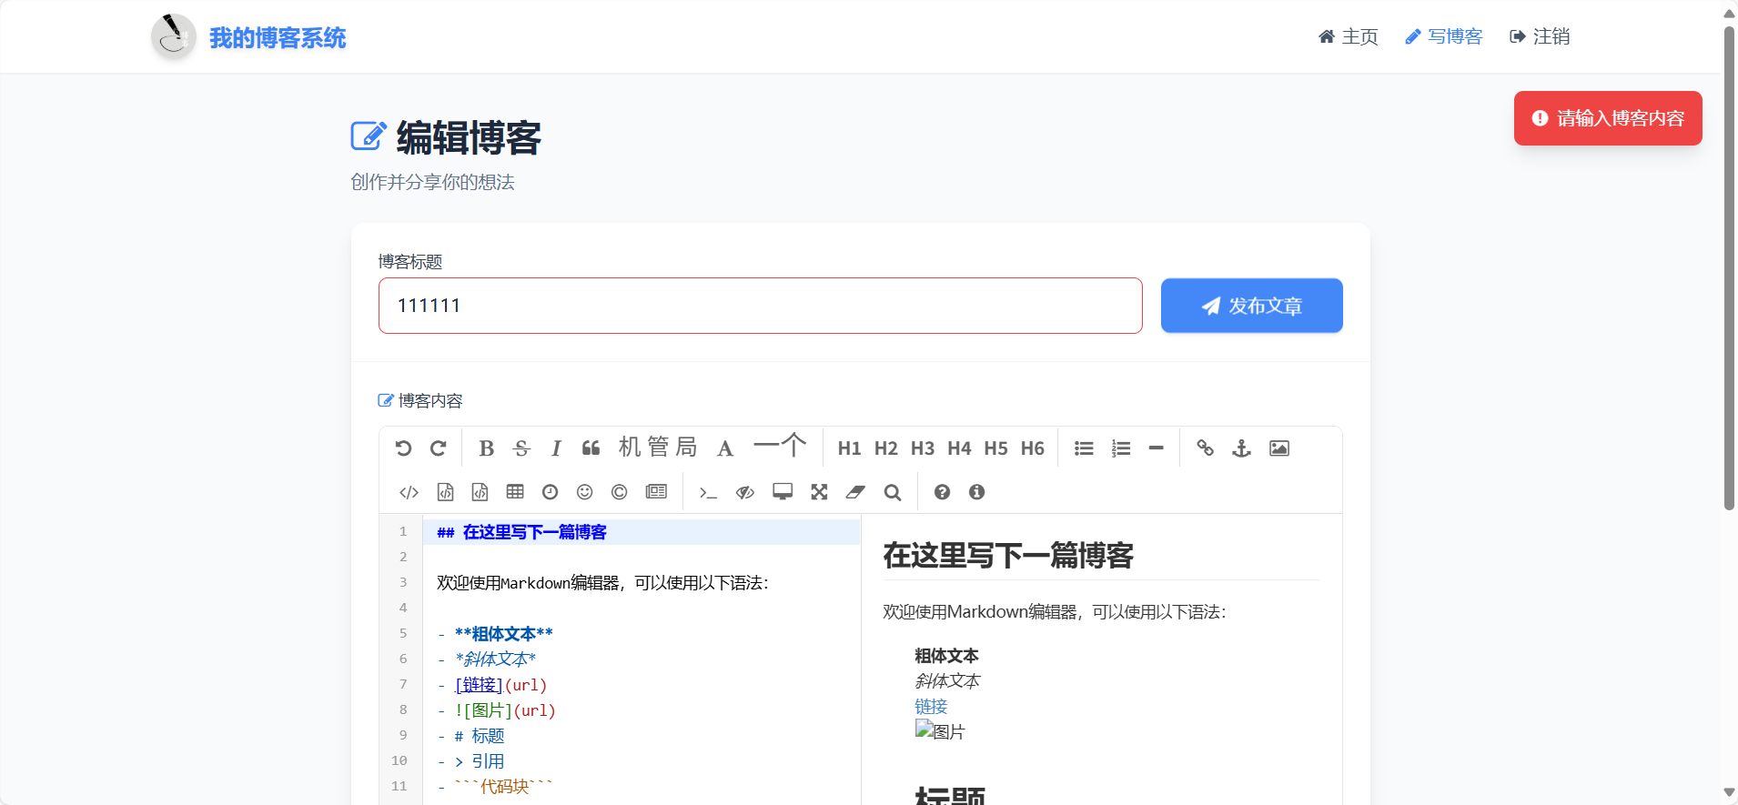1738x805 pixels.
Task: Click the 链接 link in preview pane
Action: (x=931, y=706)
